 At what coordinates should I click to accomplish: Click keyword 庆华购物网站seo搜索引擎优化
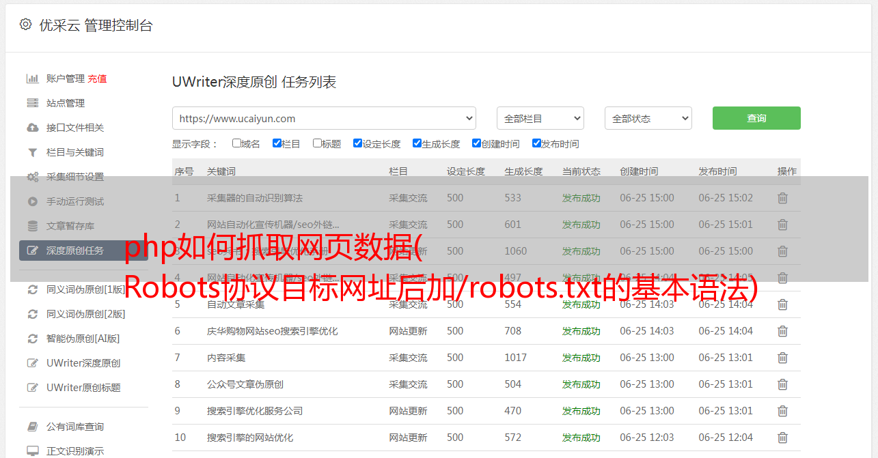(272, 331)
